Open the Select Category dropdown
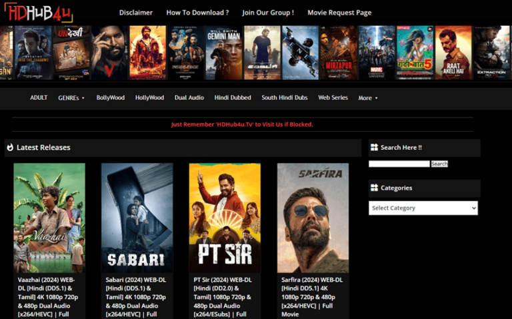 [423, 208]
